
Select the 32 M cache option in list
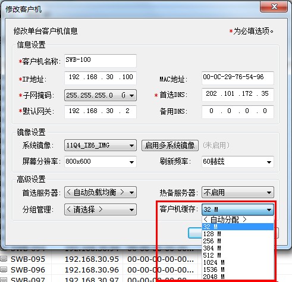click(238, 227)
